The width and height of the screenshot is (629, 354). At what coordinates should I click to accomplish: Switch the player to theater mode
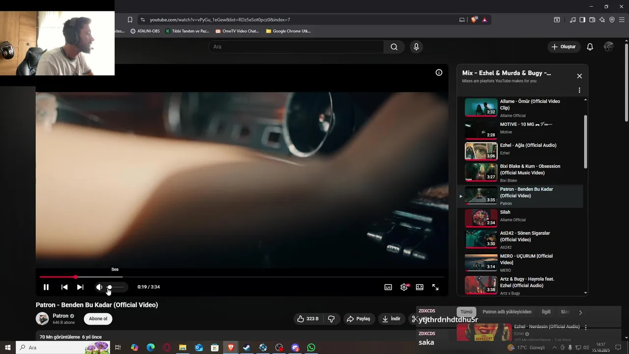coord(420,287)
